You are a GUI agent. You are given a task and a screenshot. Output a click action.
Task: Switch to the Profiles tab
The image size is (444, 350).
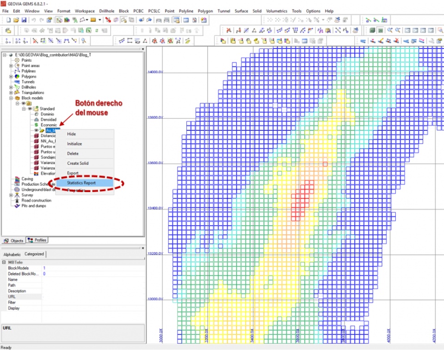37,240
